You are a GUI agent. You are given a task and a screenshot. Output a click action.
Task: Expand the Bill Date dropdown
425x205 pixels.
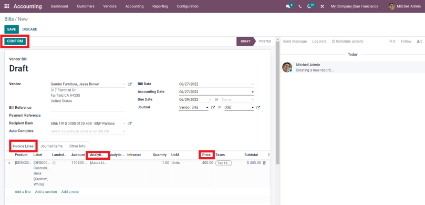click(x=253, y=84)
